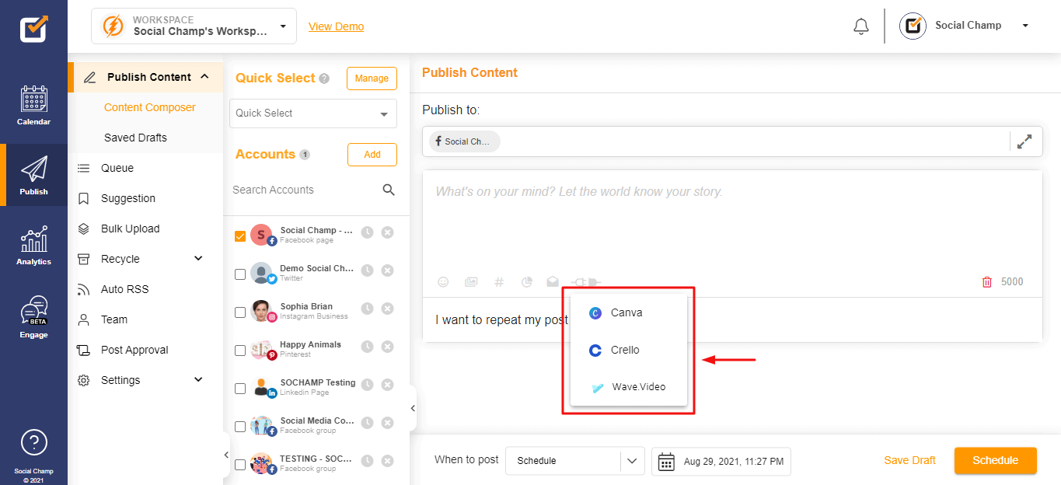Click the Search Accounts field
Image resolution: width=1061 pixels, height=485 pixels.
(303, 190)
